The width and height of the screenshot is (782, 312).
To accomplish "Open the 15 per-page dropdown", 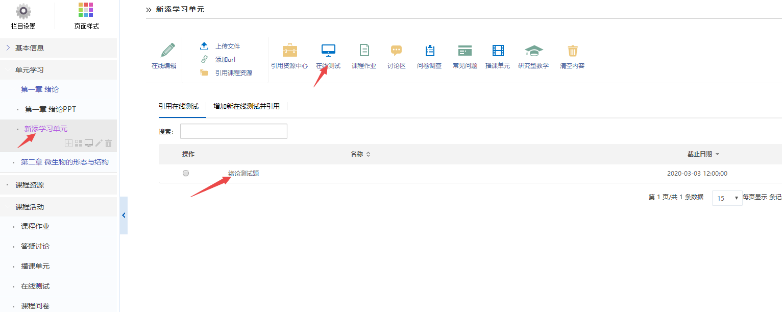I will [727, 198].
